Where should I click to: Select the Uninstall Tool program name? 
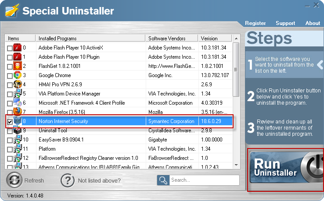53,130
